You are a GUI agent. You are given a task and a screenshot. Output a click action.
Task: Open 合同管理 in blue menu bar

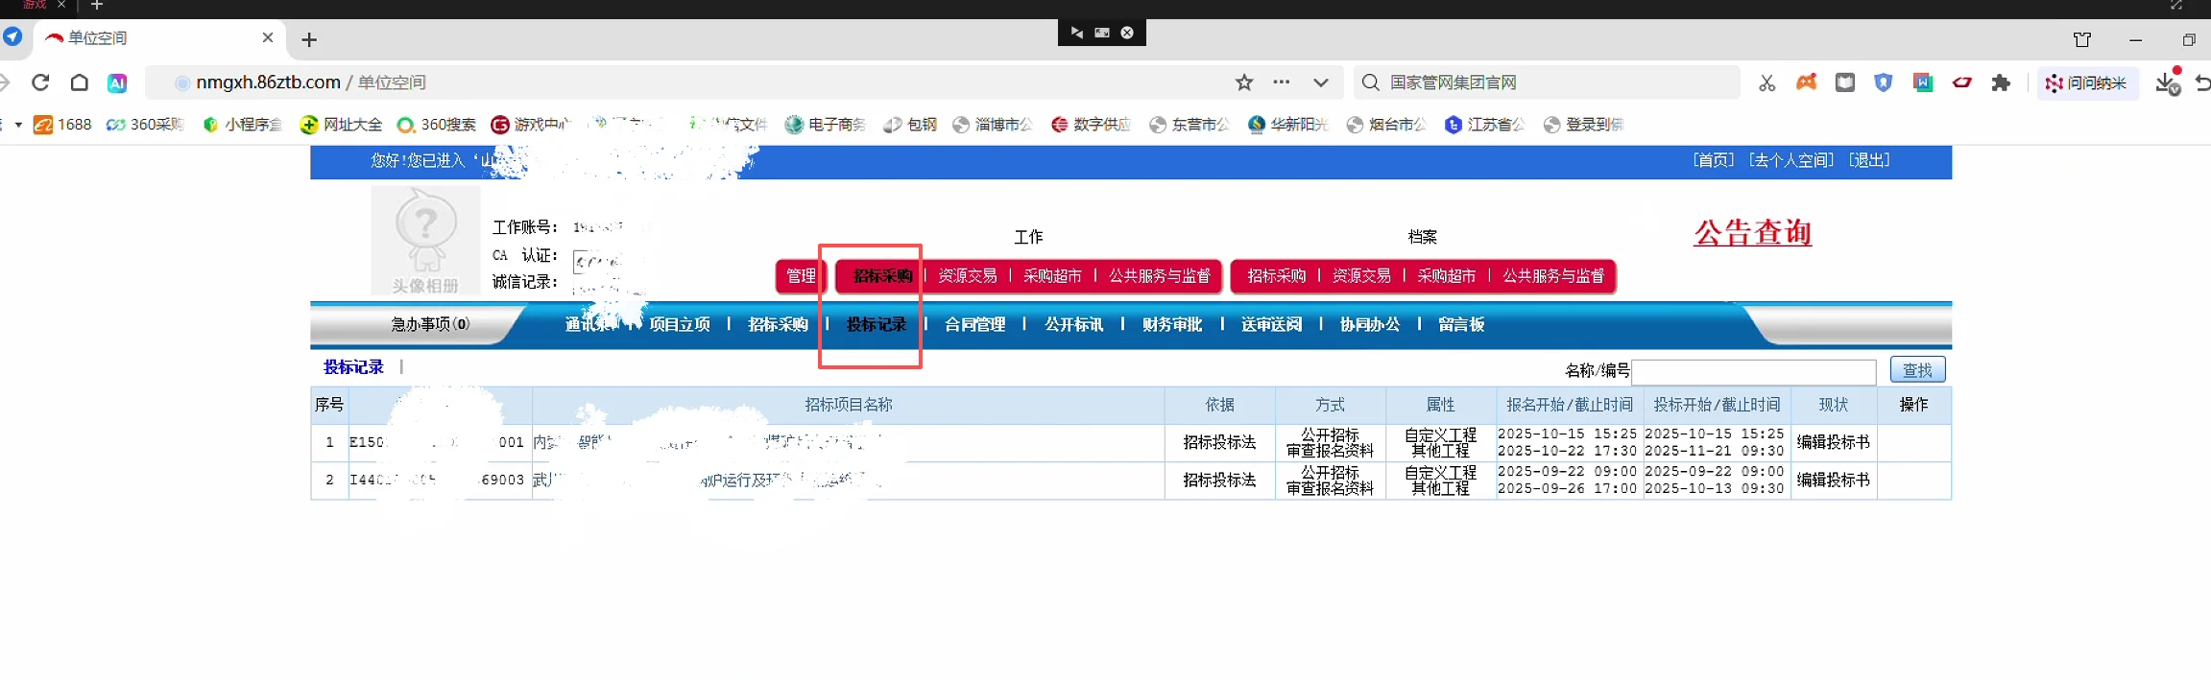click(974, 324)
